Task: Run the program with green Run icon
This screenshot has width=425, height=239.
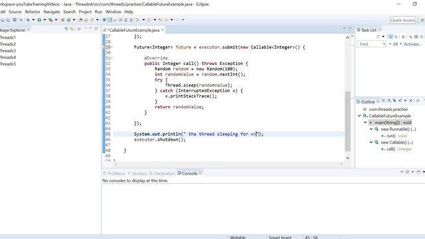Action: click(x=39, y=20)
